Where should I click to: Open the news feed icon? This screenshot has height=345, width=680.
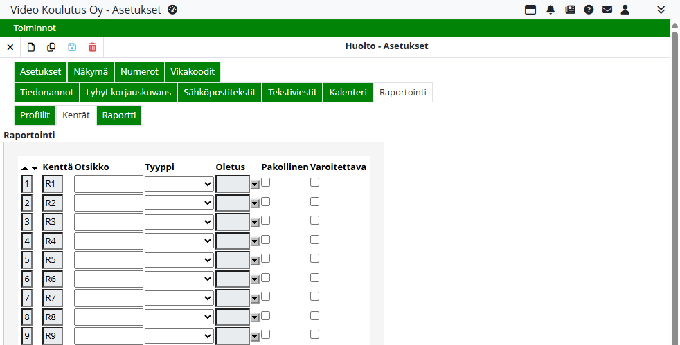[570, 10]
